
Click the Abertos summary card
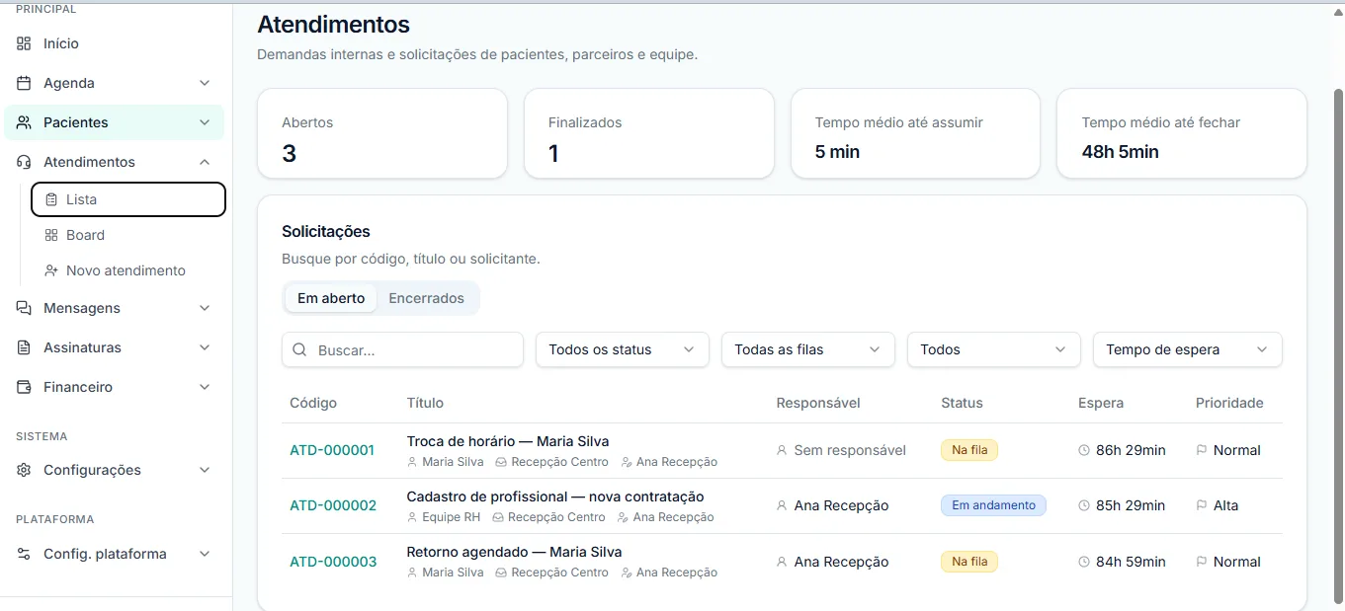click(382, 134)
